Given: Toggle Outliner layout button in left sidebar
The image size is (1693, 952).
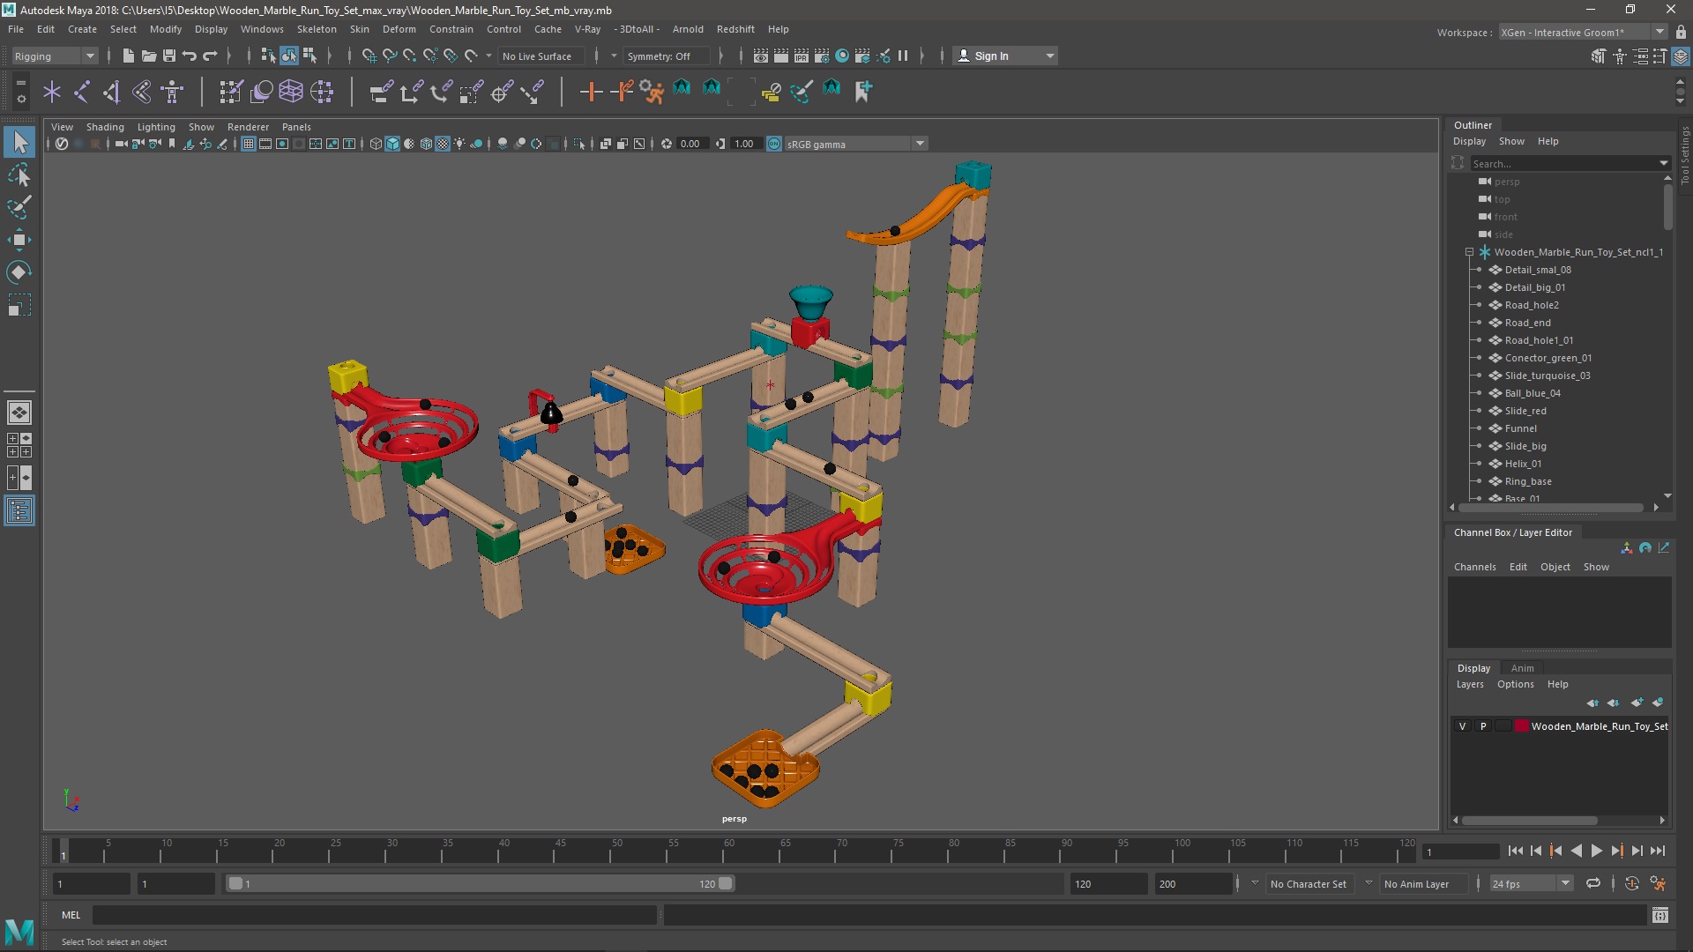Looking at the screenshot, I should coord(19,510).
